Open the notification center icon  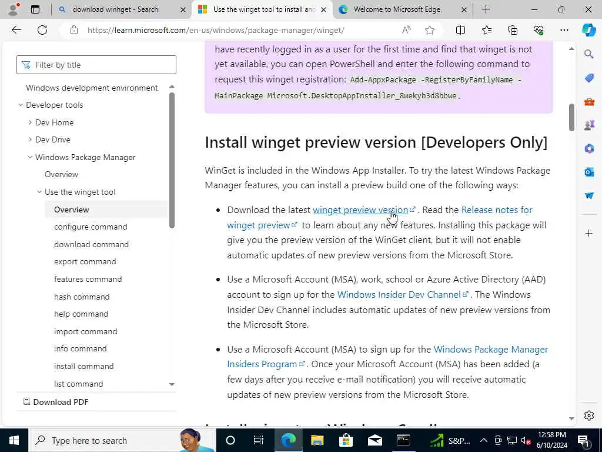pos(584,440)
